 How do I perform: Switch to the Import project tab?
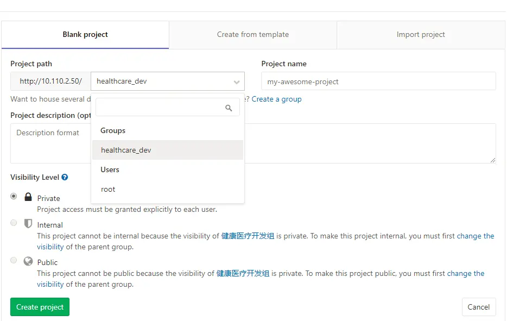420,34
